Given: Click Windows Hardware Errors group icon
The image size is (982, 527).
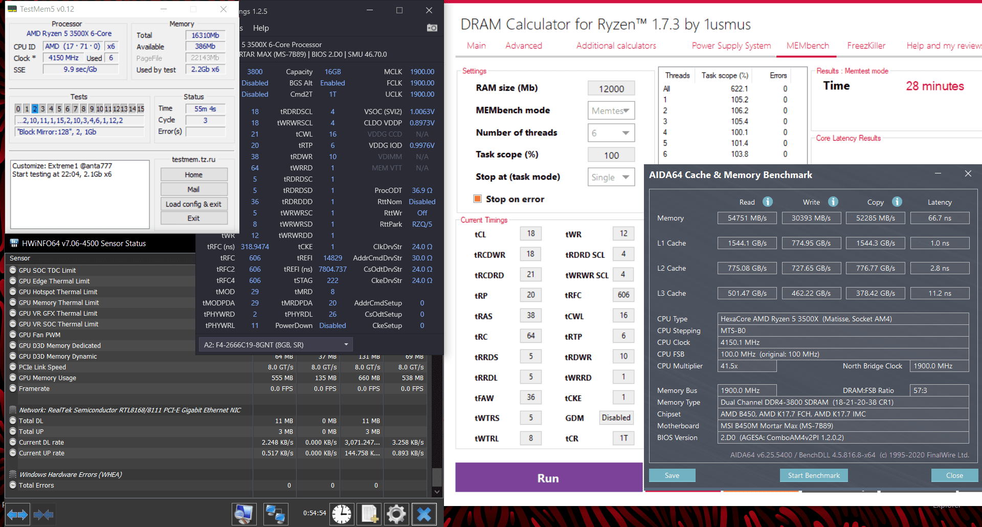Looking at the screenshot, I should click(x=13, y=474).
